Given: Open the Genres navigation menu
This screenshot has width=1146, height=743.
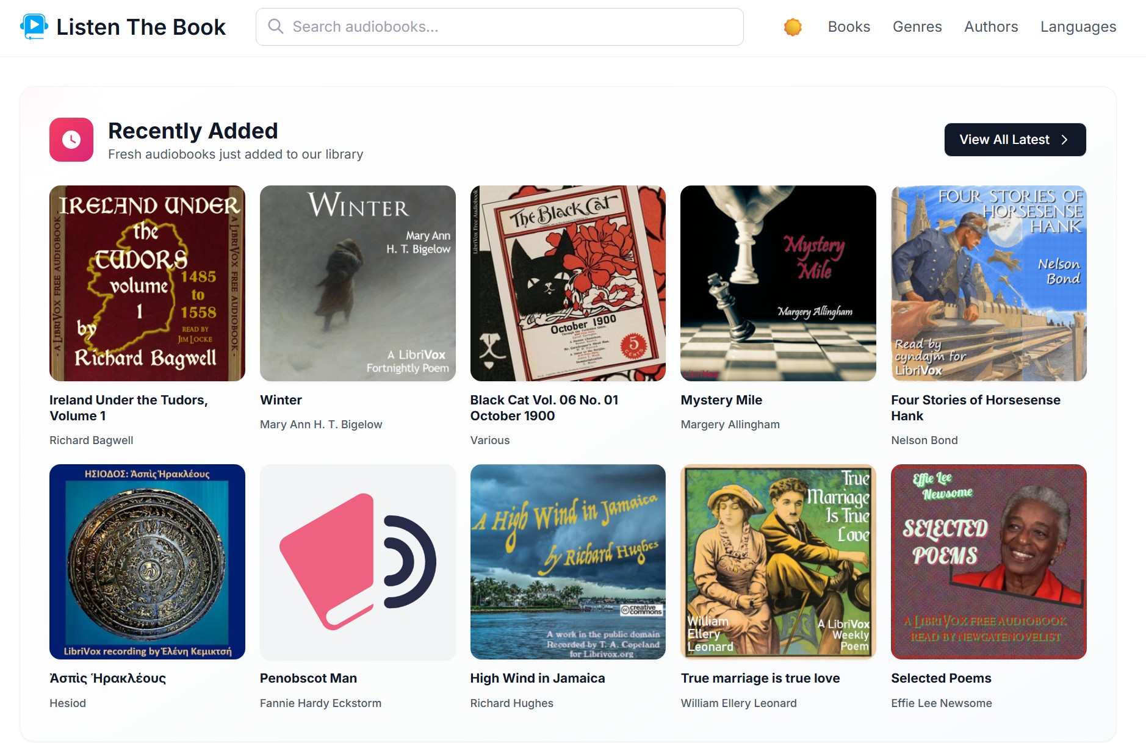Looking at the screenshot, I should pyautogui.click(x=917, y=27).
